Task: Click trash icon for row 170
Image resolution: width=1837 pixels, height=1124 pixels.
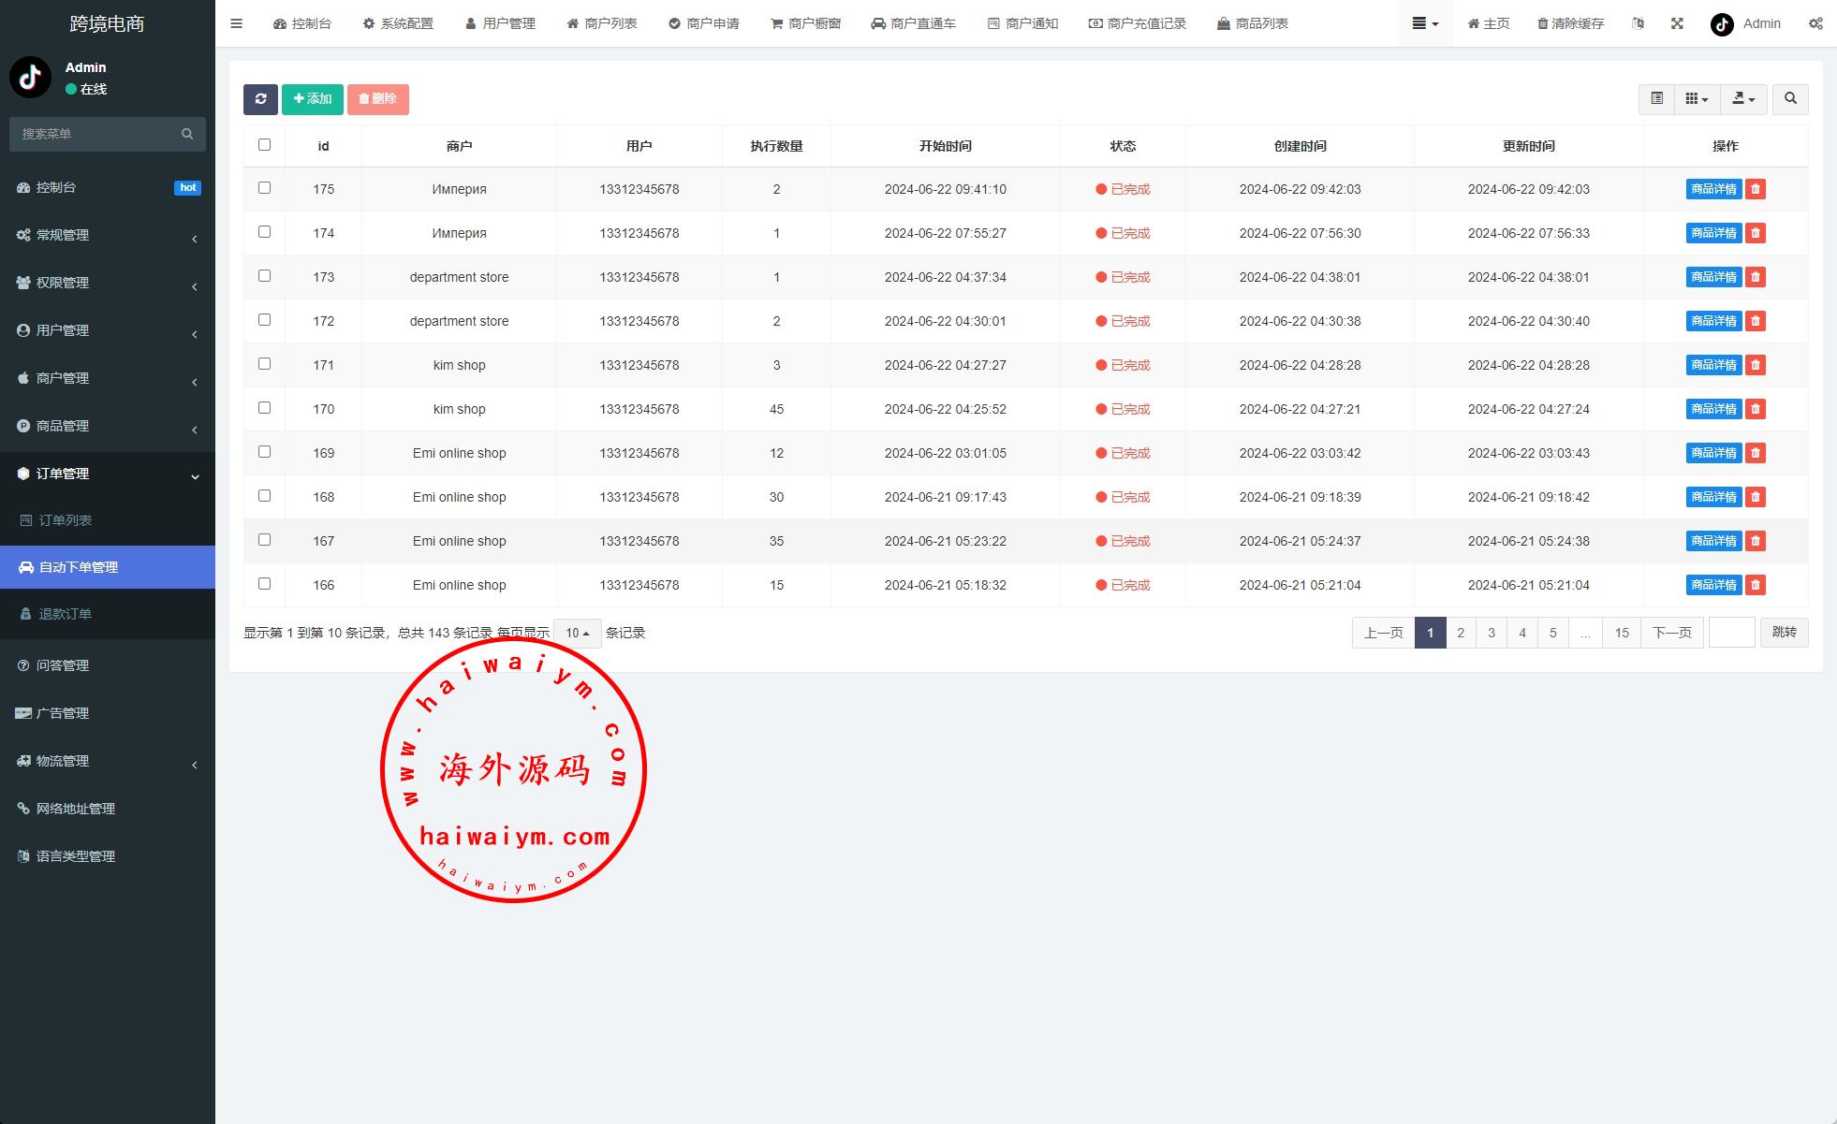Action: (1756, 409)
